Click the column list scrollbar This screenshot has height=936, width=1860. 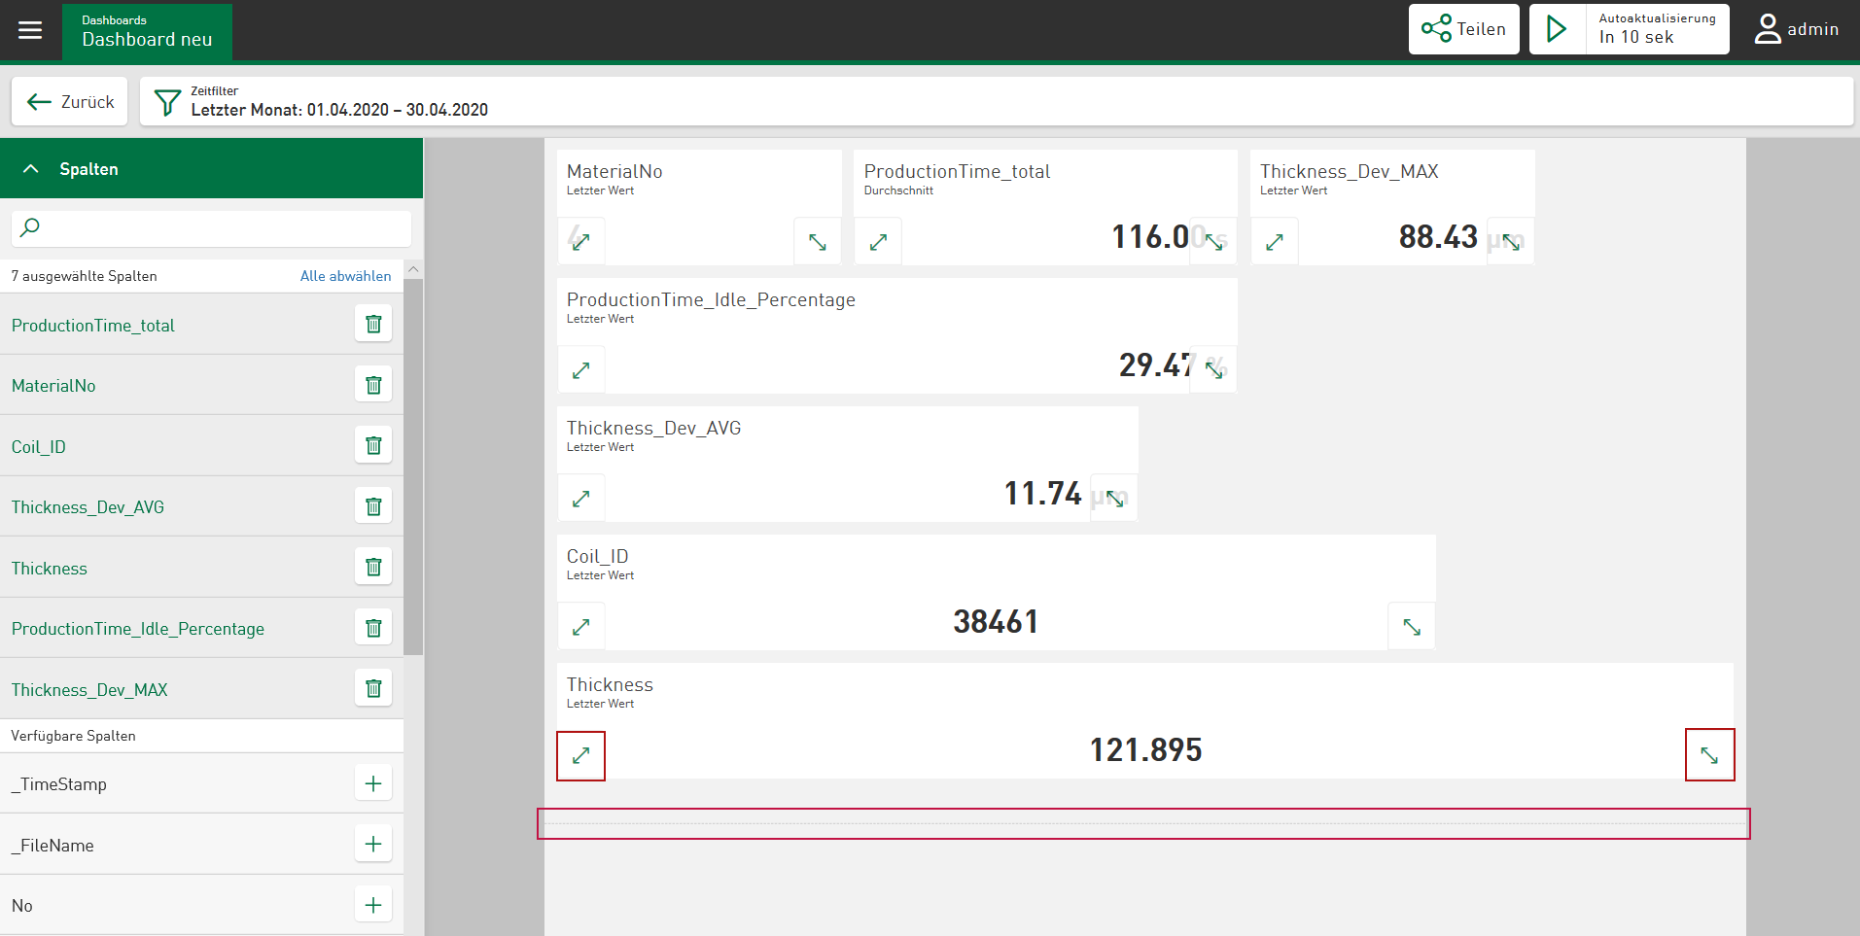pos(413,467)
